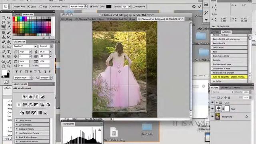Commit the crop with checkmark icon

tap(200, 6)
